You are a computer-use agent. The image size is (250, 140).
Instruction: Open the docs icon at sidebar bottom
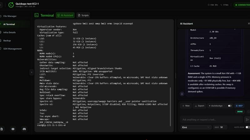(x=2, y=129)
